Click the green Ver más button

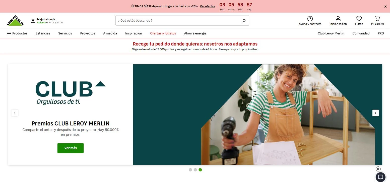tap(71, 148)
